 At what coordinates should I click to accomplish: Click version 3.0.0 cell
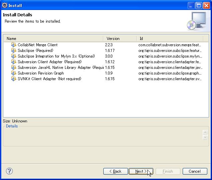click(109, 56)
